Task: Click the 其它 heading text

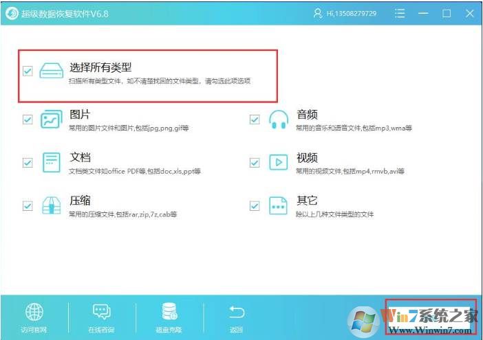Action: pyautogui.click(x=307, y=201)
